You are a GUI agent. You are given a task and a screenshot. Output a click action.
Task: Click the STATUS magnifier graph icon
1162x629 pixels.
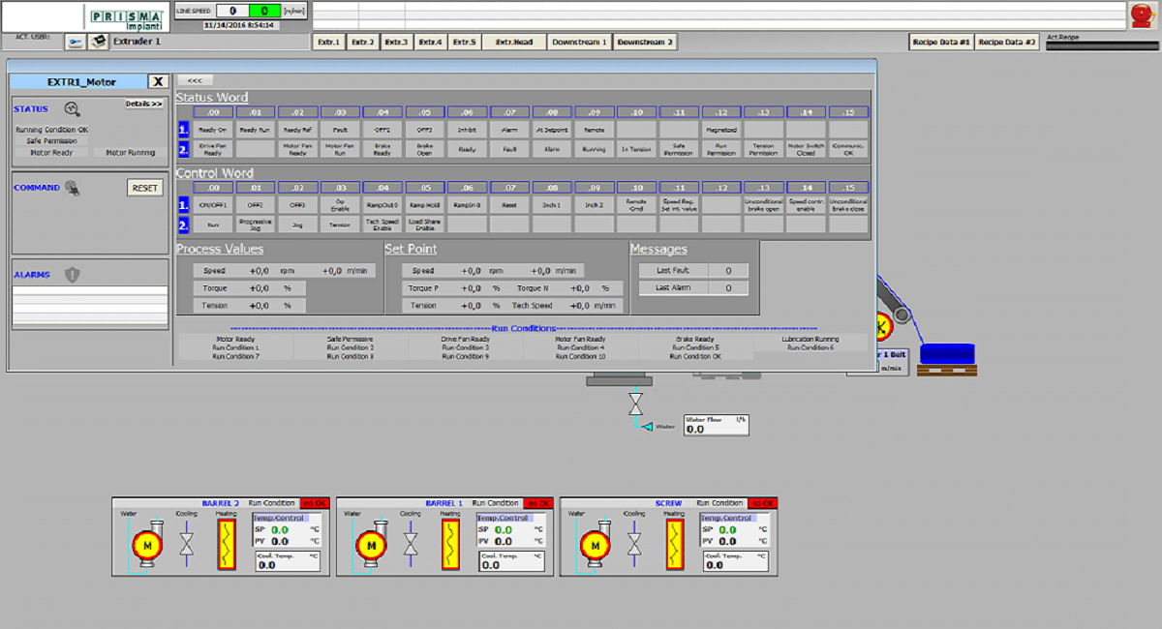[x=72, y=109]
